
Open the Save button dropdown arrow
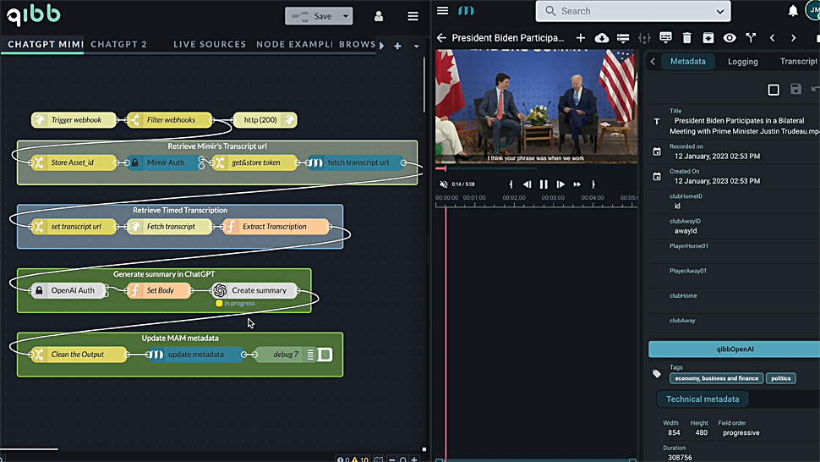coord(346,16)
